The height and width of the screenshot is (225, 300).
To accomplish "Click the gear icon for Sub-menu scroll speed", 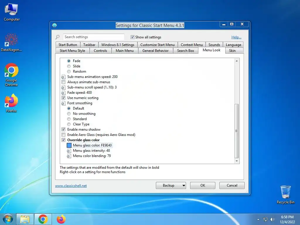I will click(63, 87).
